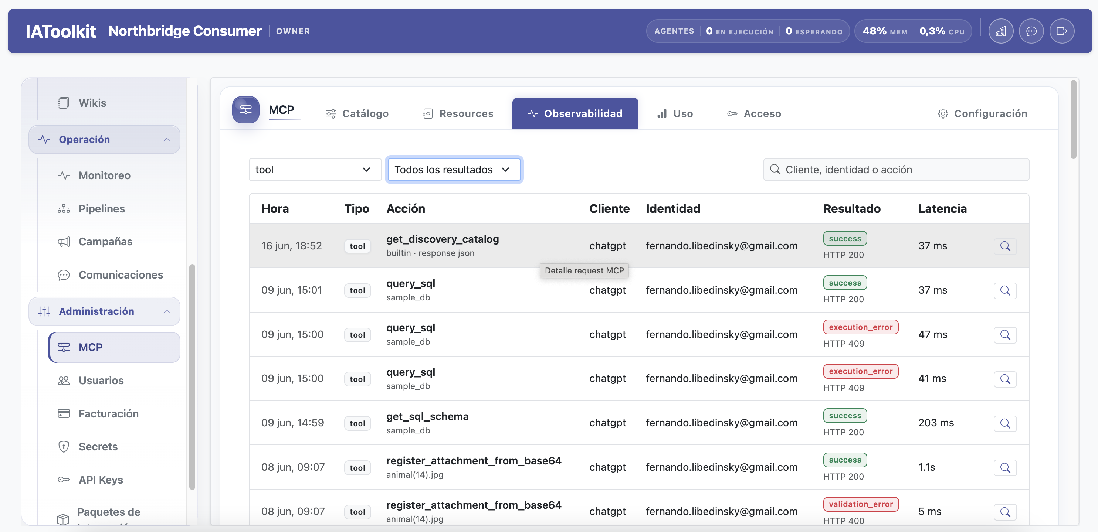The height and width of the screenshot is (532, 1098).
Task: Click the logout icon in header
Action: pos(1062,31)
